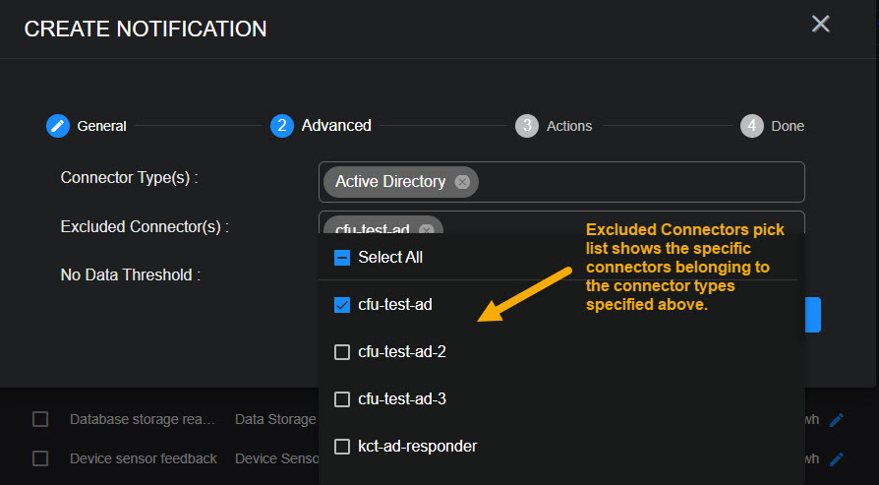Check the cfu-test-ad-2 connector
Image resolution: width=879 pixels, height=485 pixels.
pyautogui.click(x=342, y=352)
